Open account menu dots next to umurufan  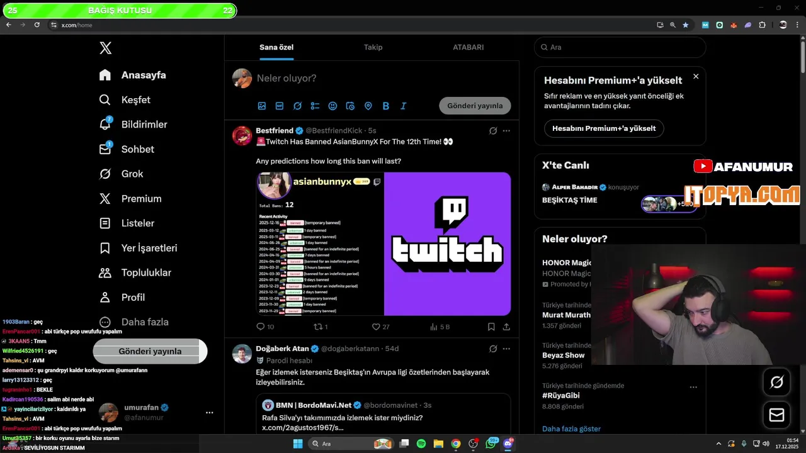pyautogui.click(x=210, y=413)
